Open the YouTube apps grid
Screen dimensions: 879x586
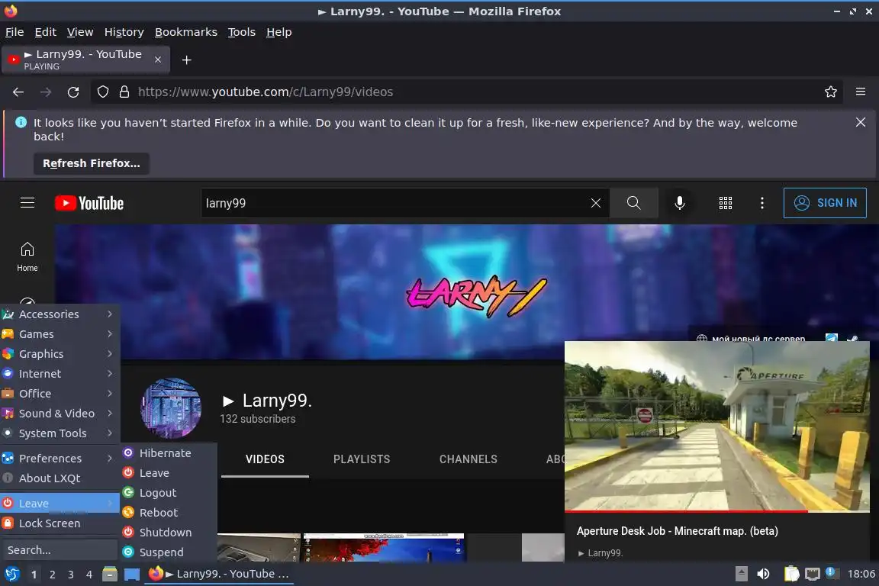tap(726, 203)
